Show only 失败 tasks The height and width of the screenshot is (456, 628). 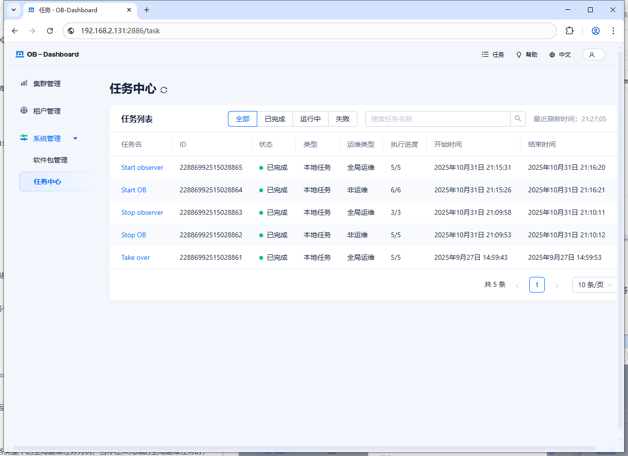(342, 119)
